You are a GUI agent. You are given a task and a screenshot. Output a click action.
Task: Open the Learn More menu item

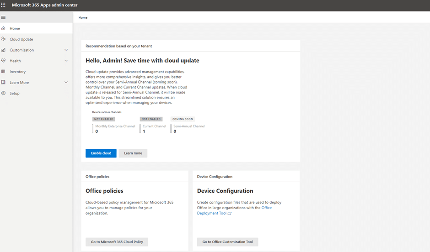pos(36,82)
